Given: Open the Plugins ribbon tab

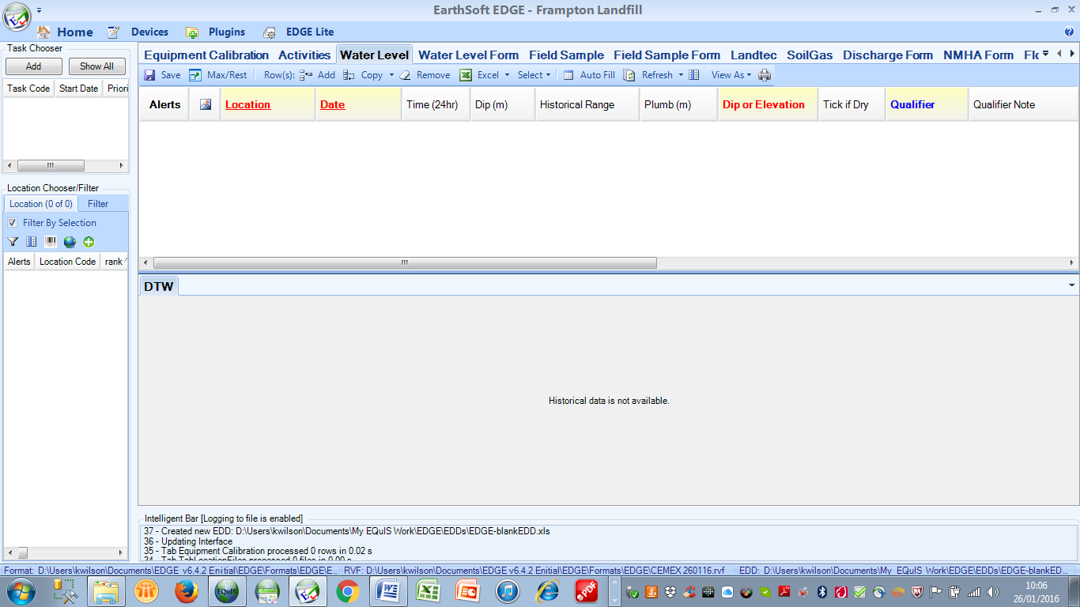Looking at the screenshot, I should point(216,32).
